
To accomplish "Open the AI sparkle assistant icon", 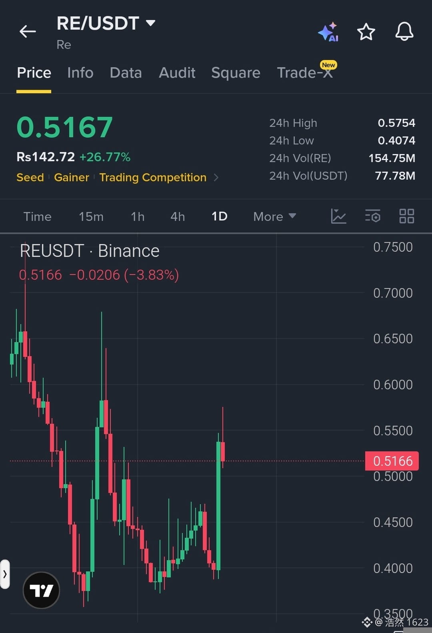I will [328, 32].
